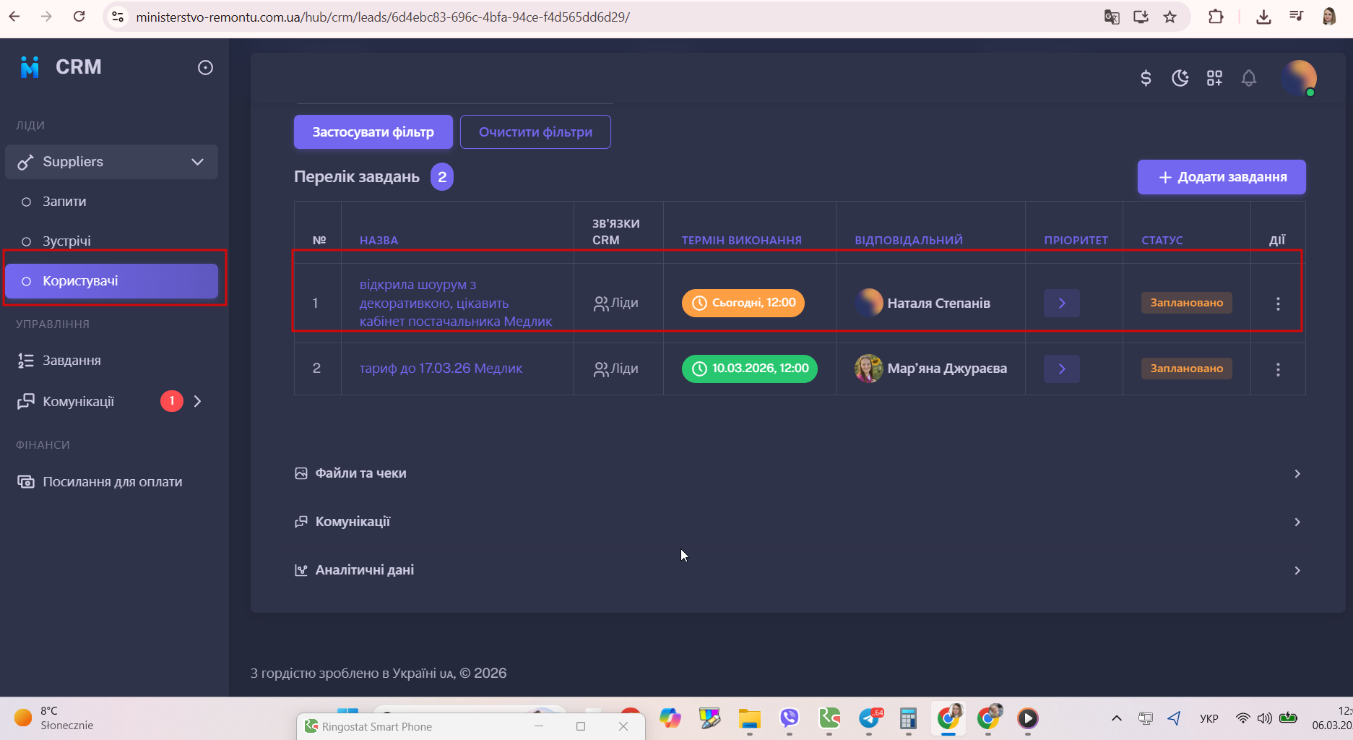Screen dimensions: 1353x740
Task: Focus the browser address bar URL
Action: click(383, 17)
